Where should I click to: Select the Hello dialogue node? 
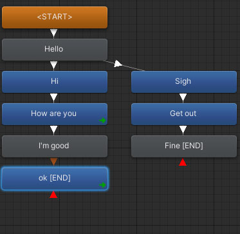(55, 50)
